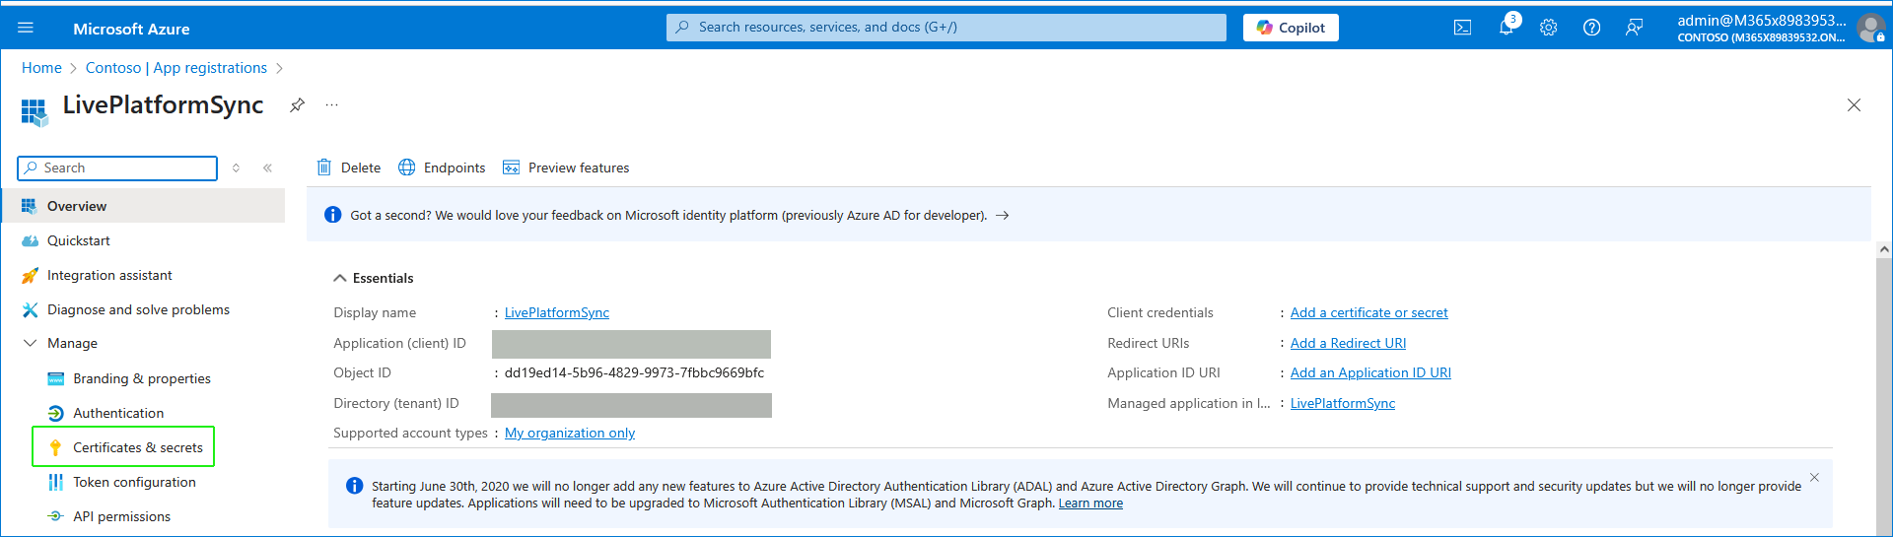The image size is (1893, 537).
Task: Click the Token configuration bars icon
Action: [x=56, y=482]
